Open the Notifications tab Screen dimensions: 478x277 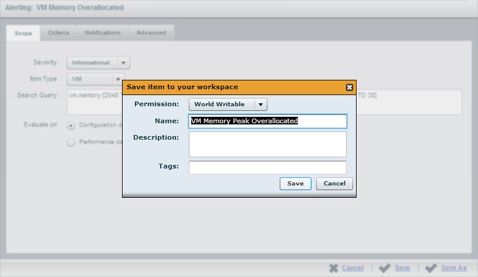coord(103,33)
